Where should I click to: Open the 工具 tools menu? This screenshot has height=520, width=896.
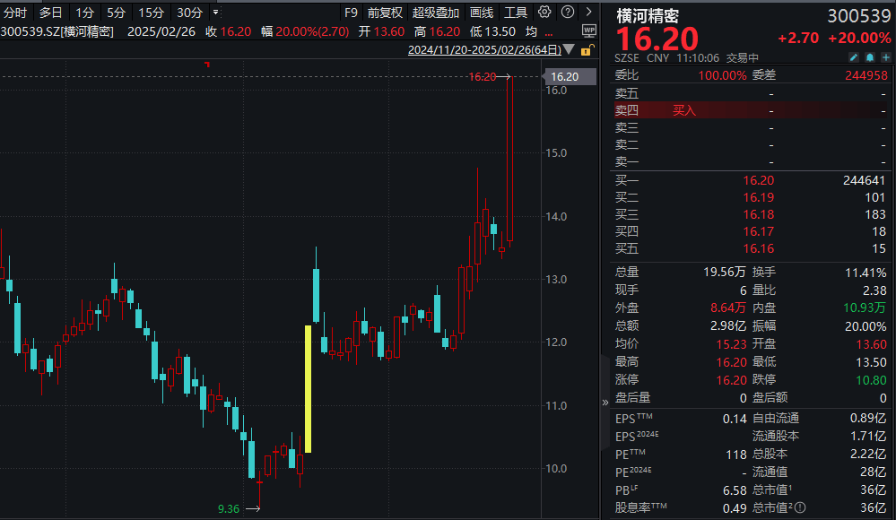click(515, 13)
